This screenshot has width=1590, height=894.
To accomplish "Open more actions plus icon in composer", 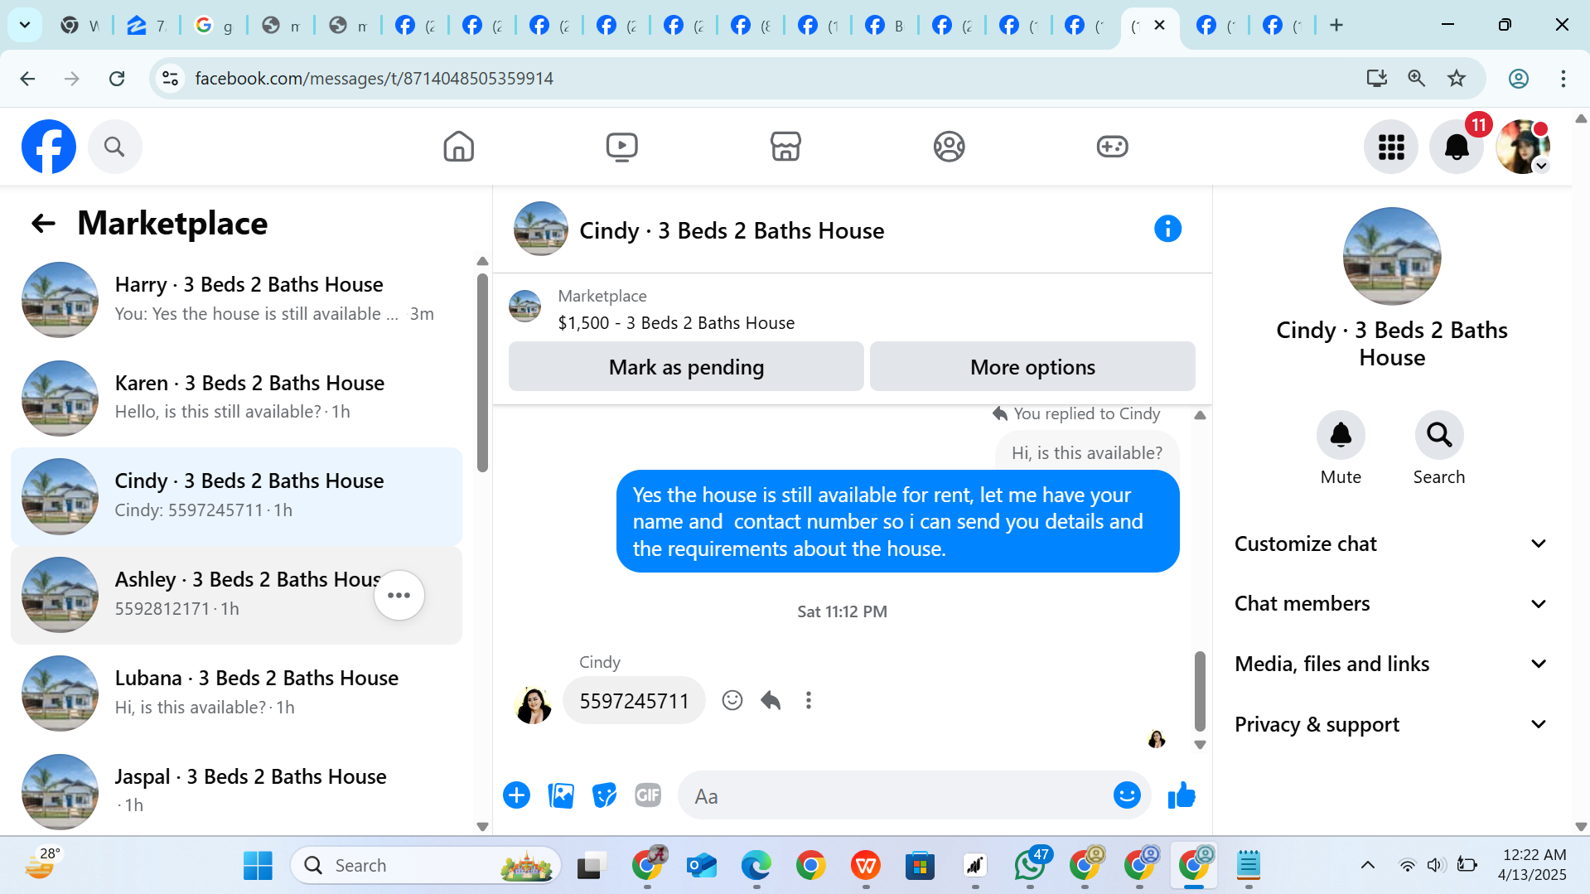I will click(516, 795).
